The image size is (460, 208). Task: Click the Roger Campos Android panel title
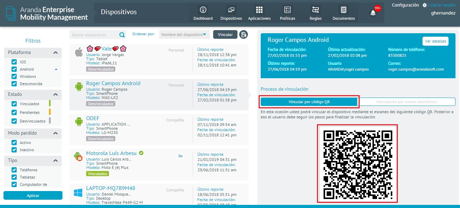[x=298, y=40]
